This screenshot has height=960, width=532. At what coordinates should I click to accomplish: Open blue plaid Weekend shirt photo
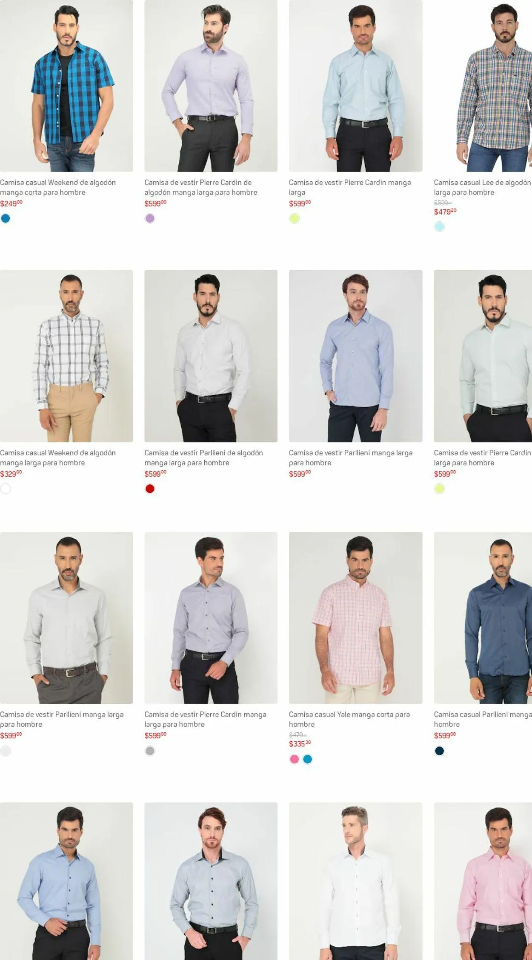pyautogui.click(x=66, y=86)
